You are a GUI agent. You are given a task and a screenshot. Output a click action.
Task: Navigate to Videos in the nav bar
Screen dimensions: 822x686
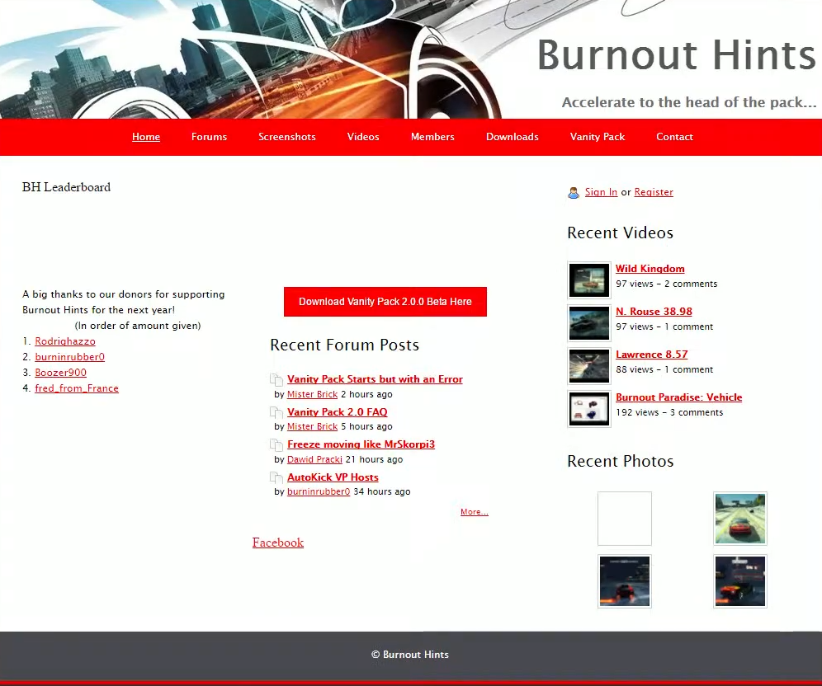click(x=363, y=137)
